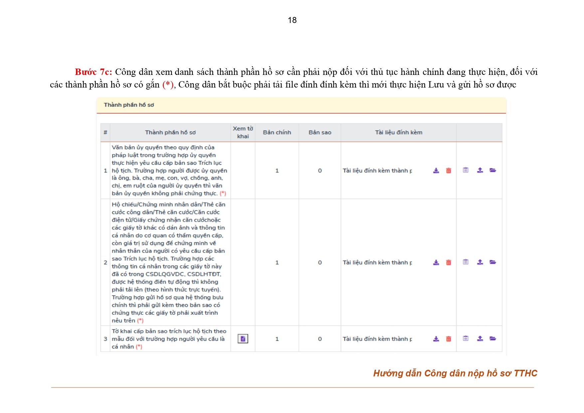Open the folder icon in row 2

click(493, 262)
